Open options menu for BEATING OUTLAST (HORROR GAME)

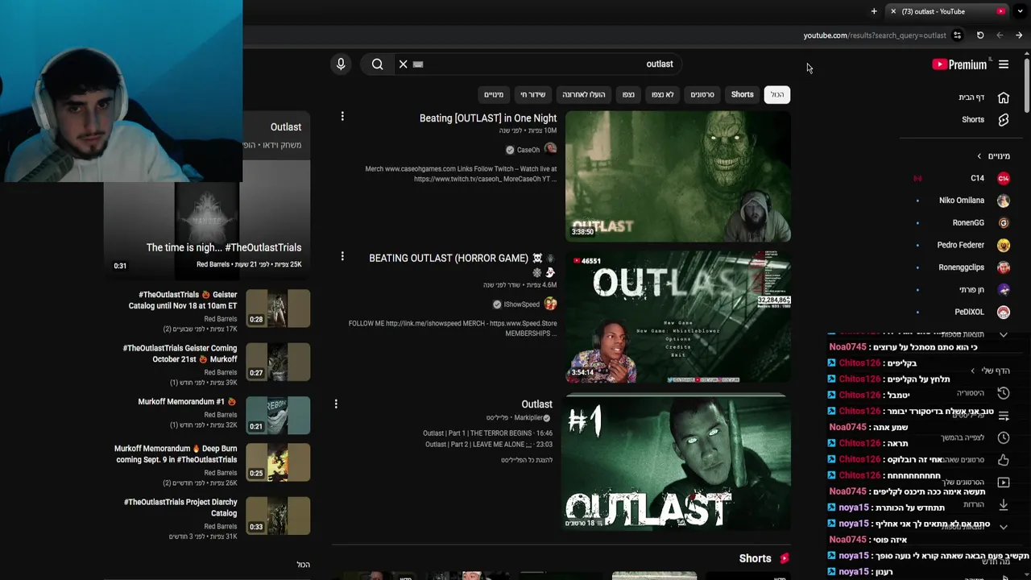pyautogui.click(x=342, y=256)
